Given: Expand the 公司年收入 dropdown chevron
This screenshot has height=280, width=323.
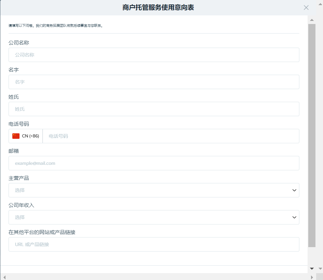Looking at the screenshot, I should pyautogui.click(x=294, y=217).
